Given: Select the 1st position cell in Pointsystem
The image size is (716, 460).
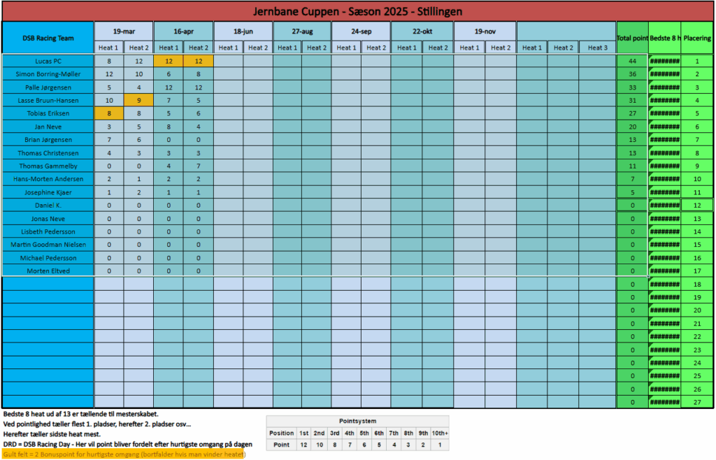Looking at the screenshot, I should click(x=303, y=433).
